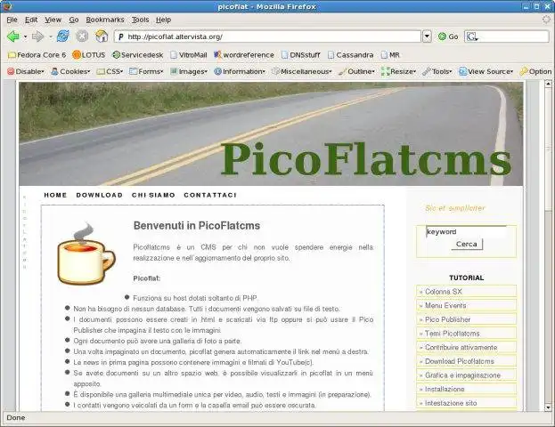Image resolution: width=555 pixels, height=427 pixels.
Task: Open the Information toolbar dropdown
Action: (x=240, y=71)
